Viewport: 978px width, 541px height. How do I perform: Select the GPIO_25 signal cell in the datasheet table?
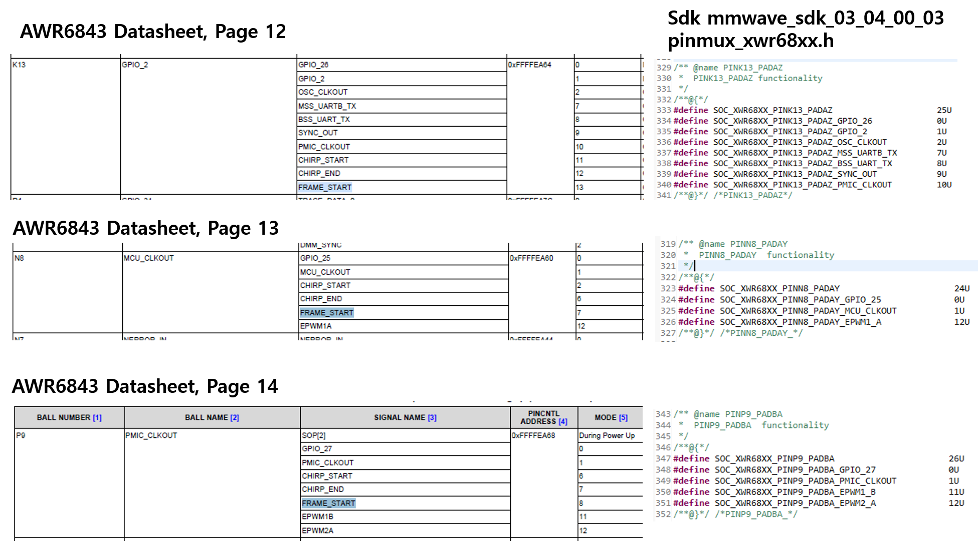tap(404, 258)
